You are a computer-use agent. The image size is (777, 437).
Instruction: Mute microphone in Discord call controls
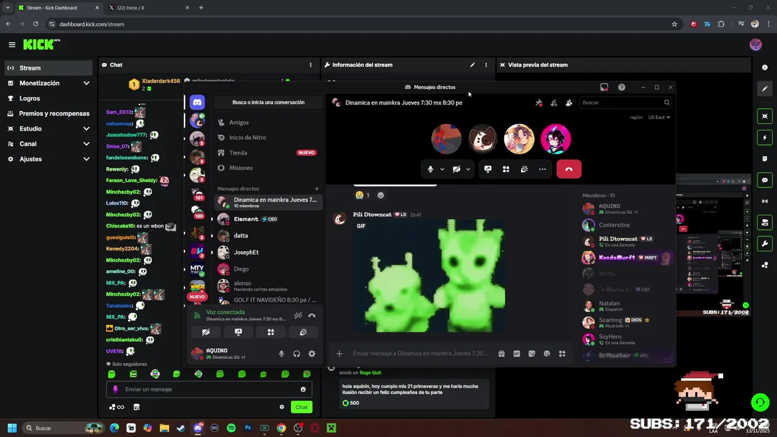(430, 169)
